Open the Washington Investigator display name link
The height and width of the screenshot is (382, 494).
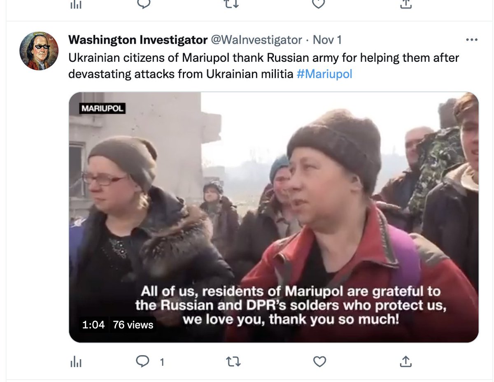click(138, 40)
